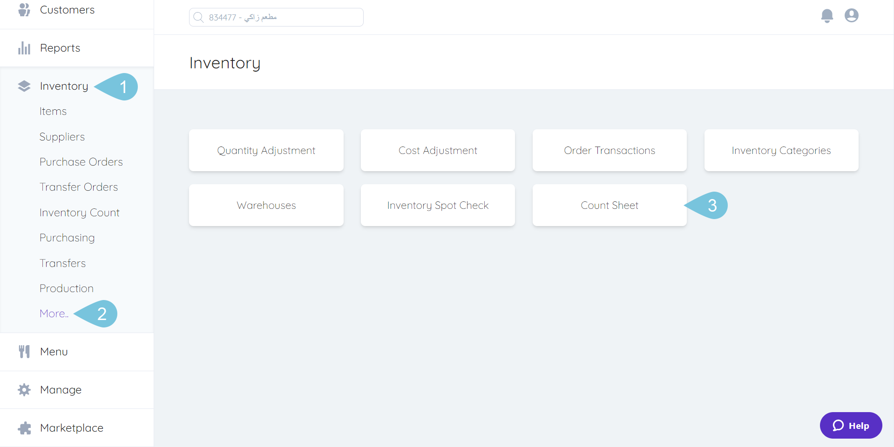Go to Inventory Count in sidebar

pyautogui.click(x=79, y=213)
